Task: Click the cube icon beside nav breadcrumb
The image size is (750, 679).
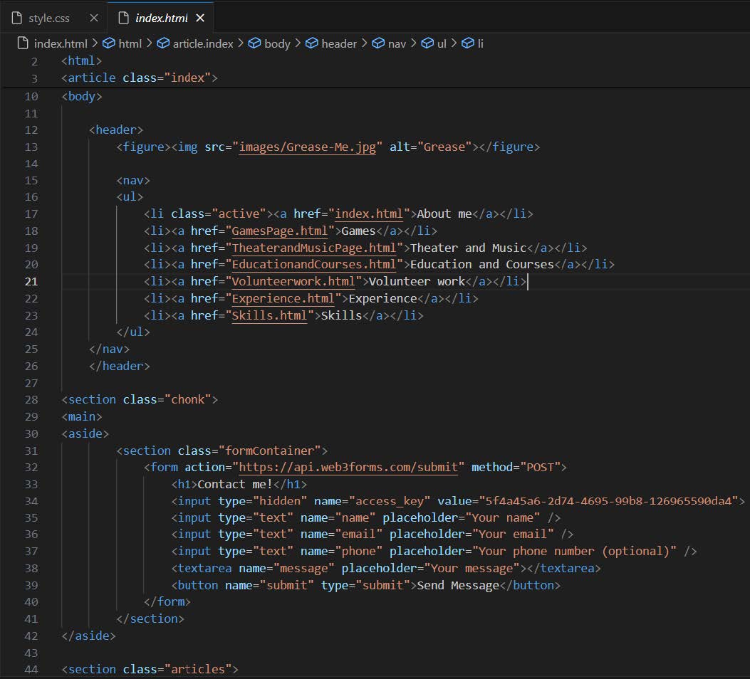Action: 378,43
